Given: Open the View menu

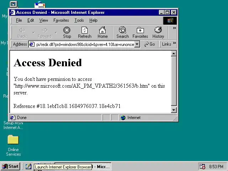Looking at the screenshot, I should point(43,20).
